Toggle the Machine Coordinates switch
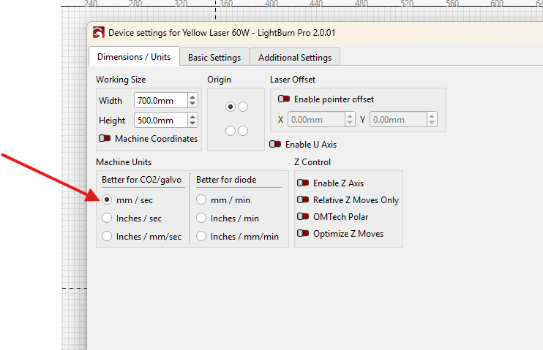543x350 pixels. click(105, 138)
